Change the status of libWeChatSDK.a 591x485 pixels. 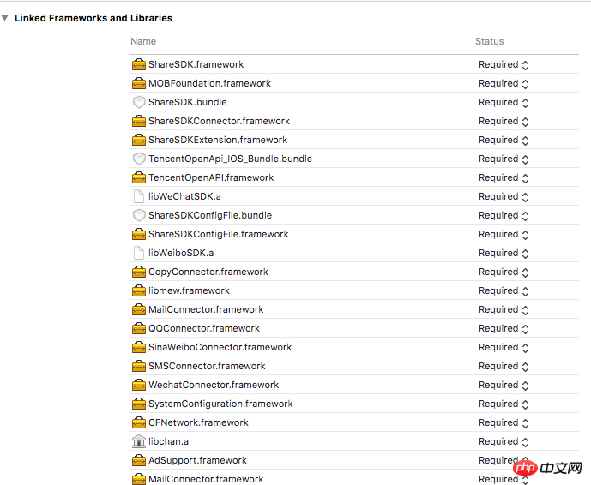504,196
